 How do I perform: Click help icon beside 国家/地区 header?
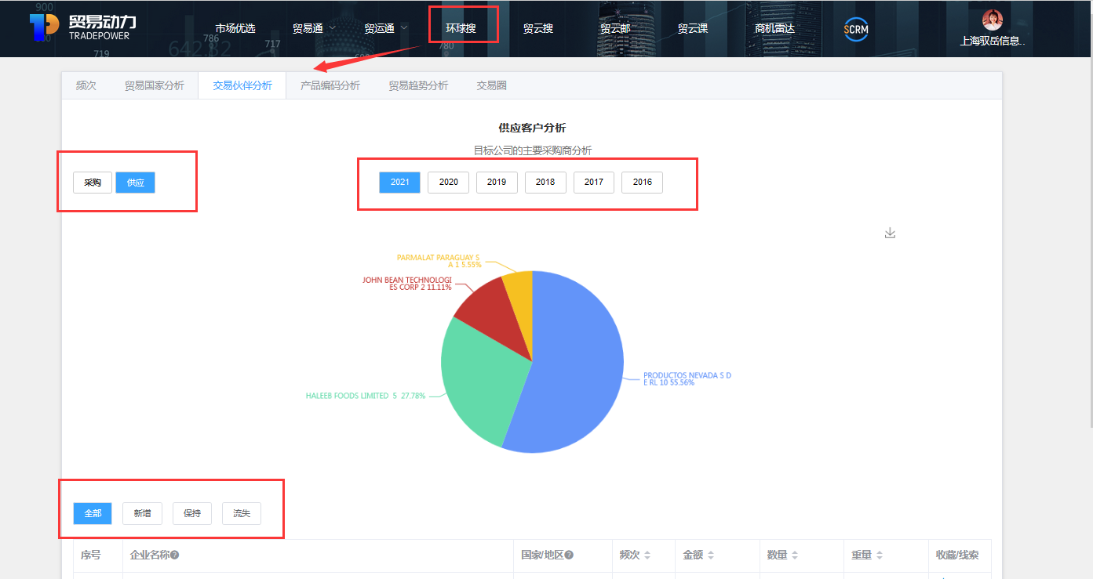569,555
